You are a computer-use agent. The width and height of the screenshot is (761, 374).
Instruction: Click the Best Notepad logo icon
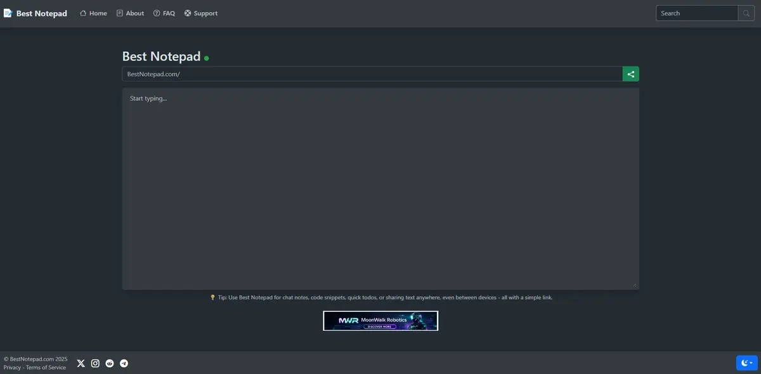click(6, 11)
